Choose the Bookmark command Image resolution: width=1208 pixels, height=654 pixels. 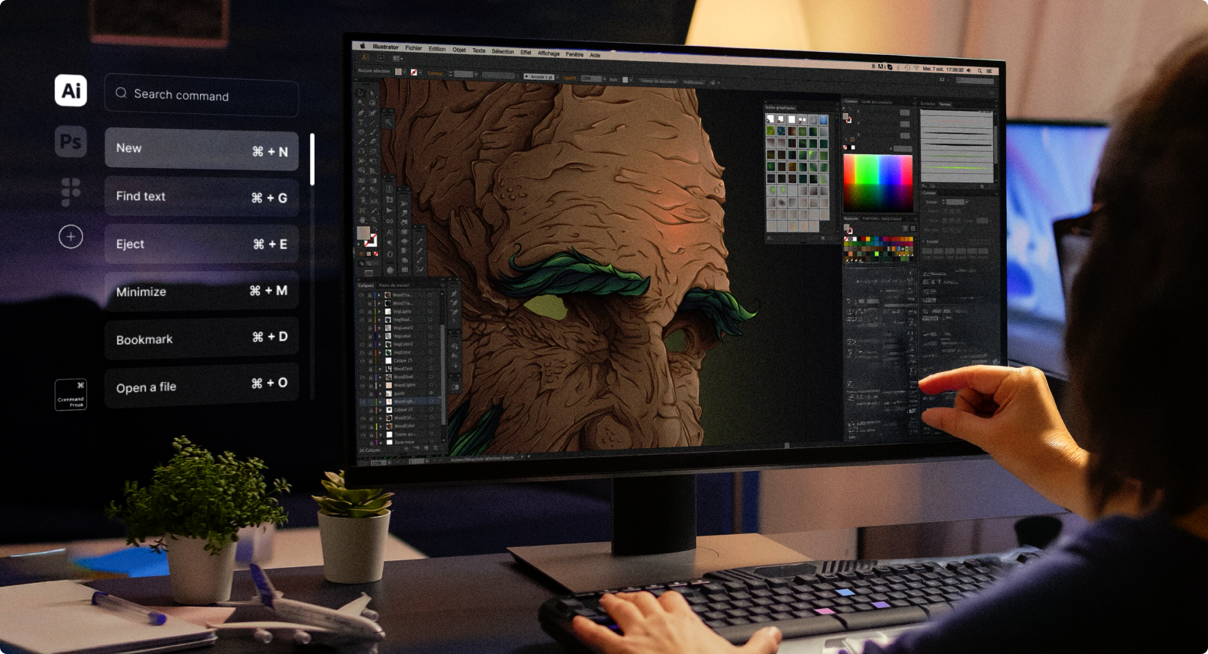201,338
